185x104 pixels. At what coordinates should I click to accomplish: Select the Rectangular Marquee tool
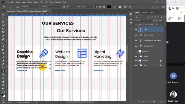[x=3, y=18]
